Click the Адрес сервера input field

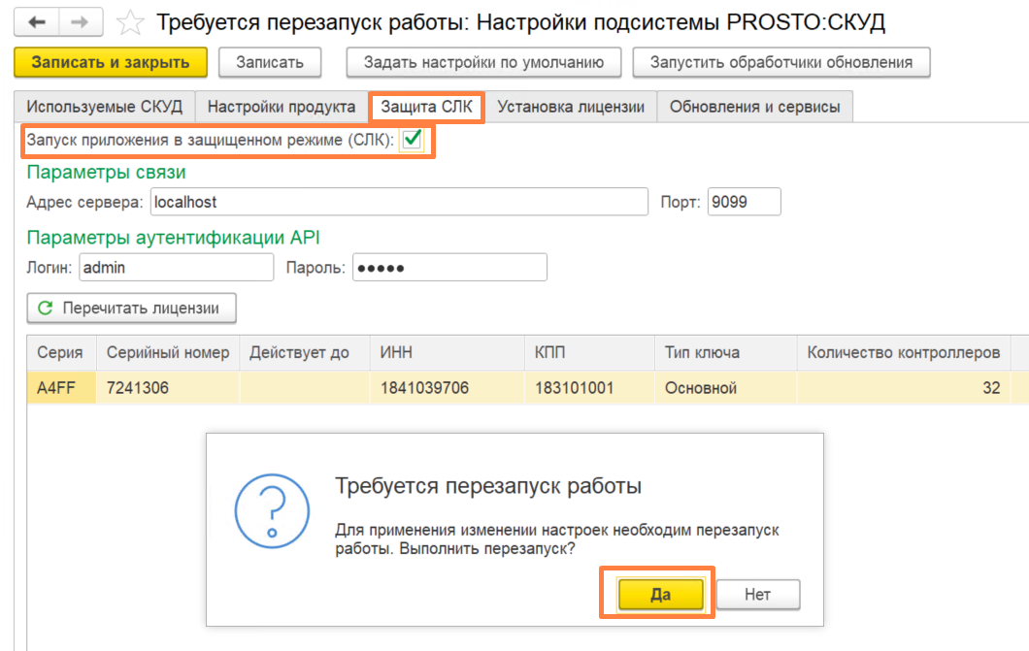pos(399,202)
